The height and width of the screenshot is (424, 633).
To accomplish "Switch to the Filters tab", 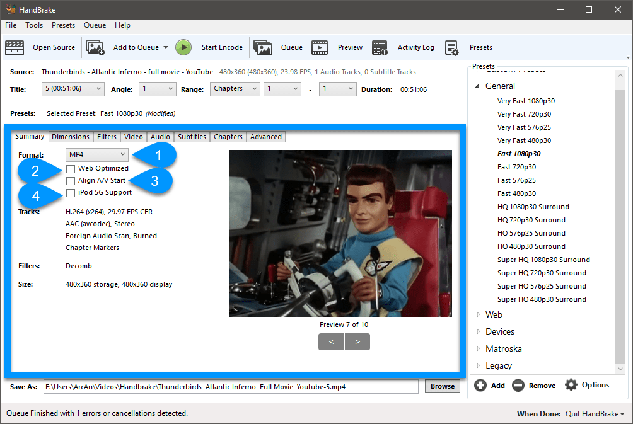I will (x=107, y=137).
